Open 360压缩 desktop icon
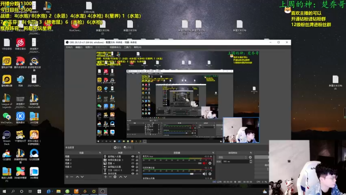346x195 pixels. 34,117
